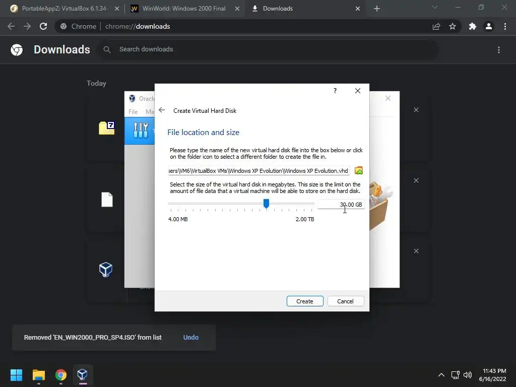The width and height of the screenshot is (516, 387).
Task: Open help question mark in disk dialog
Action: point(335,91)
